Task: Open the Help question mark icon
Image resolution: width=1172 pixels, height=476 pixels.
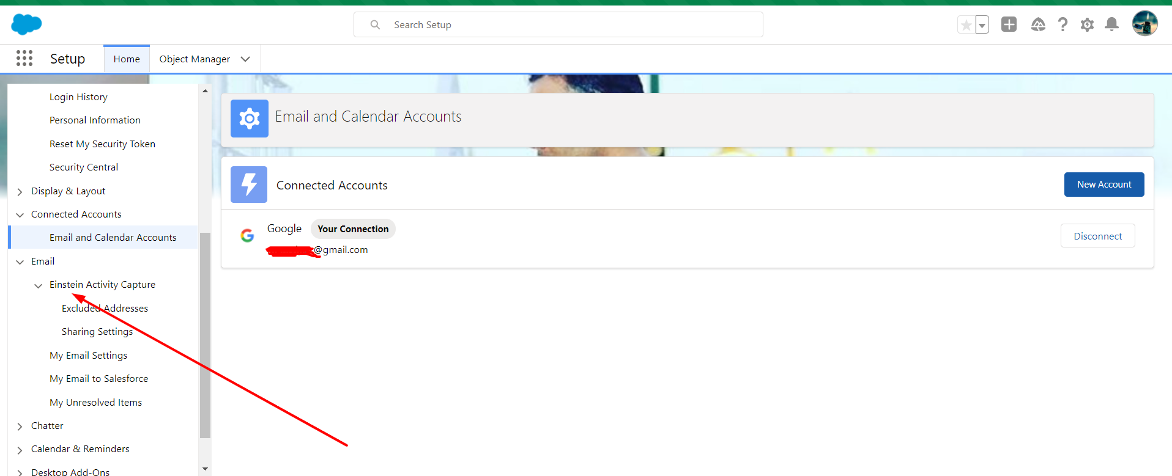Action: 1063,24
